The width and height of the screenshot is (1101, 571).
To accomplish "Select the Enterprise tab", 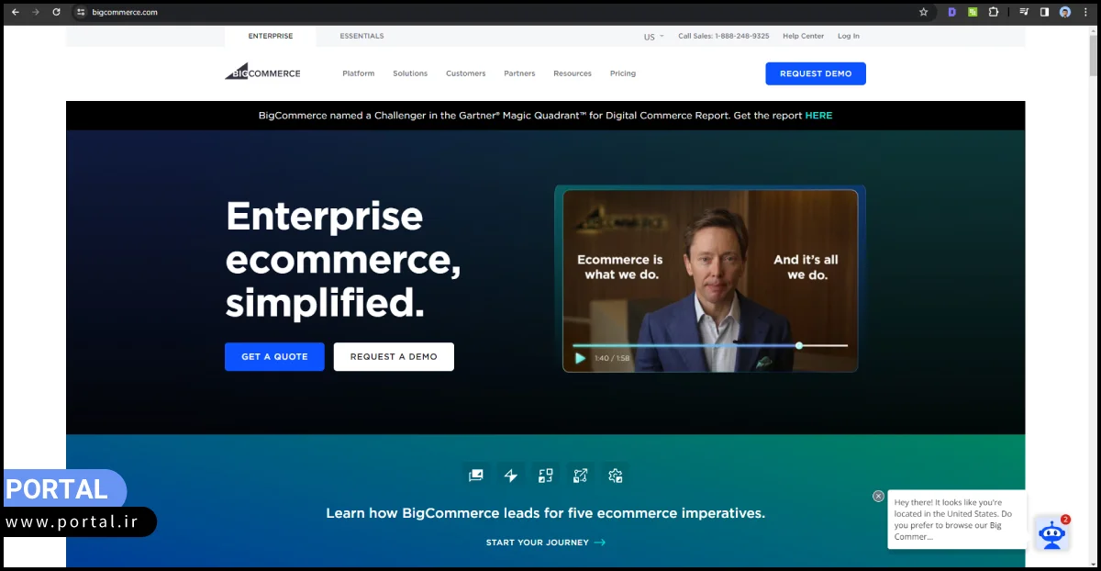I will (x=271, y=36).
